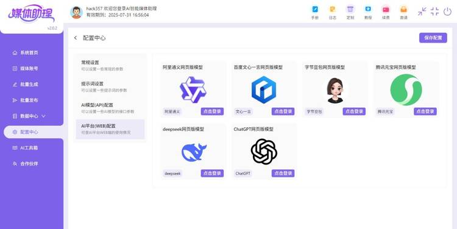
Task: Click the 腾讯元宝 green circle logo
Action: [406, 90]
